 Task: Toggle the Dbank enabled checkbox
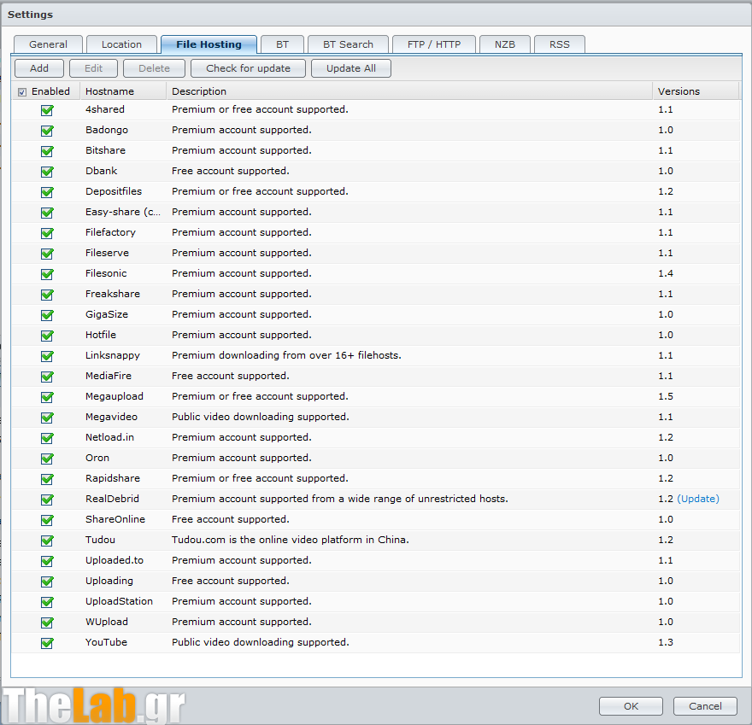tap(47, 172)
